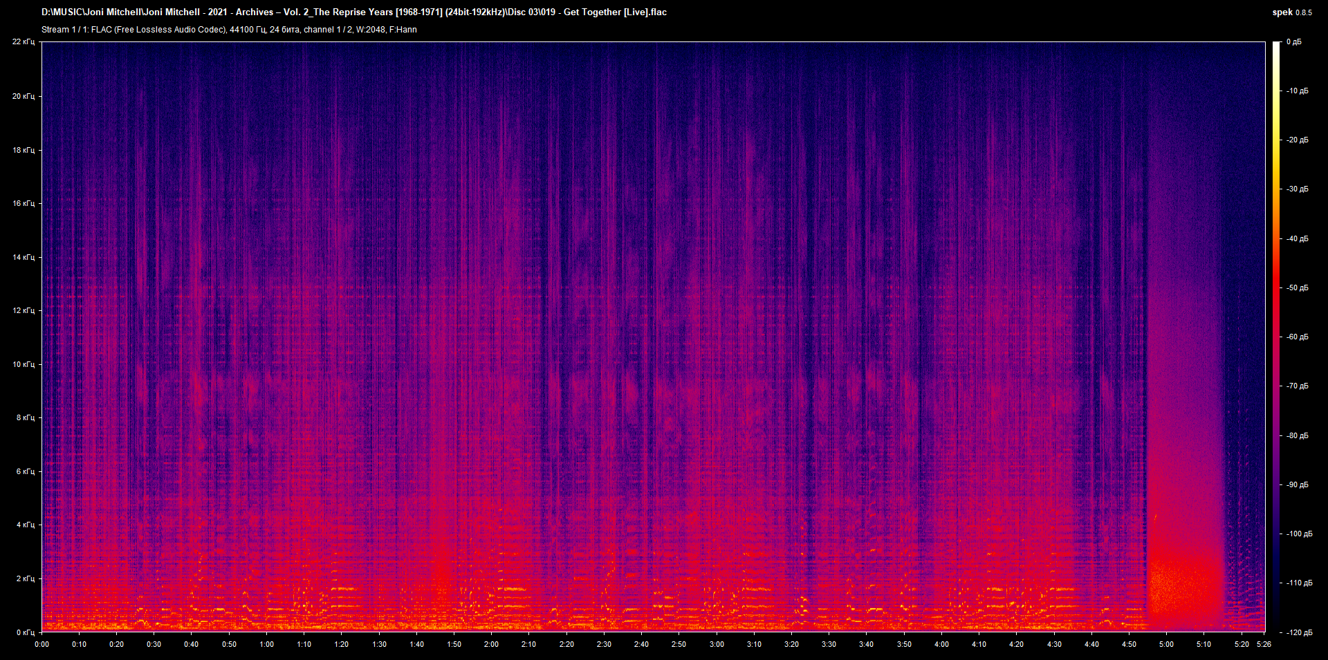Click the 0 кГц bottom frequency label
The width and height of the screenshot is (1328, 660).
tap(25, 632)
